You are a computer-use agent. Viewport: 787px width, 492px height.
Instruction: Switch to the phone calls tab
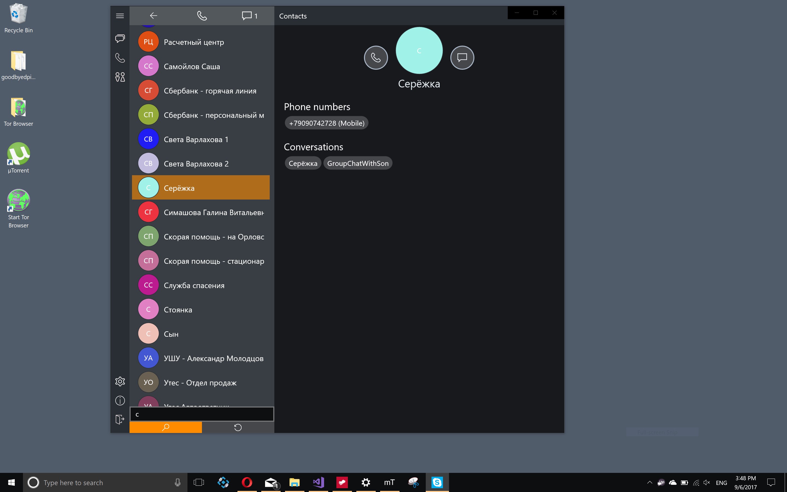[x=202, y=15]
